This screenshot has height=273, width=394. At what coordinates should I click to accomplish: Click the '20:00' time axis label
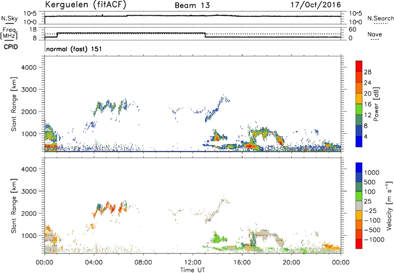point(291,263)
